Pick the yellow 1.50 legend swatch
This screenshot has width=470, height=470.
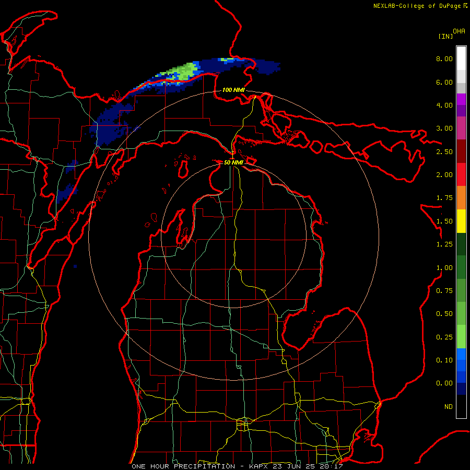461,221
